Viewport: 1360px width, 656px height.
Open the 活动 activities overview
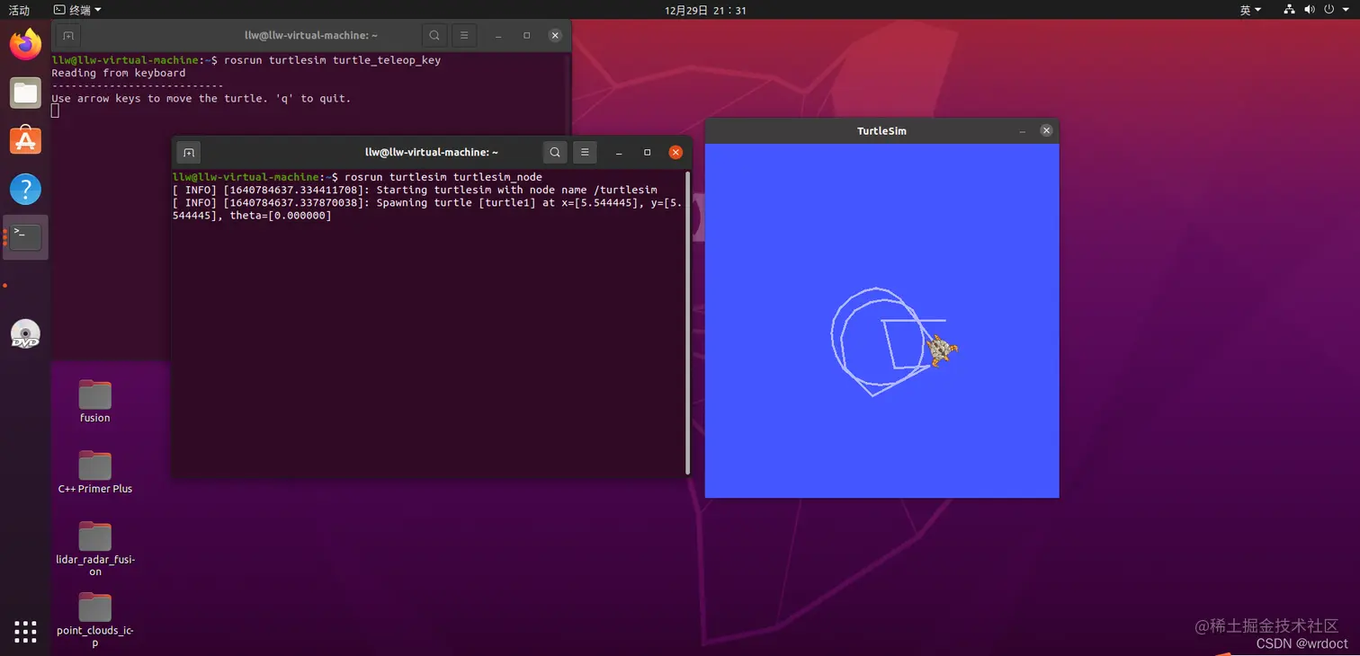[x=19, y=10]
